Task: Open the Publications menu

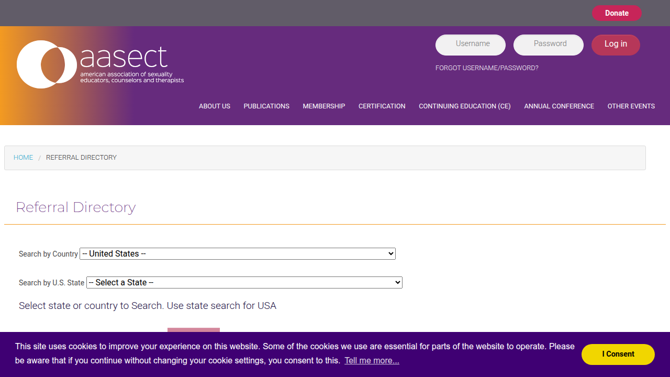Action: 266,106
